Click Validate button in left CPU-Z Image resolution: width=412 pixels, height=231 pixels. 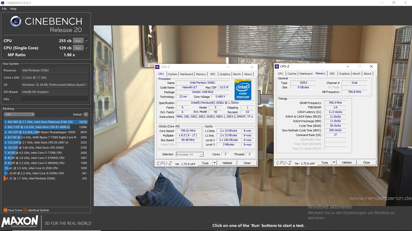tap(227, 163)
